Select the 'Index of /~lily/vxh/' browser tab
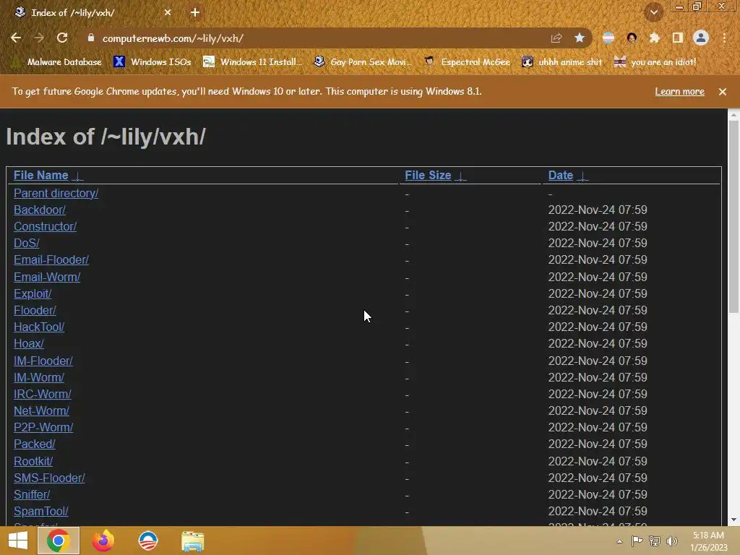Image resolution: width=740 pixels, height=555 pixels. click(x=92, y=13)
